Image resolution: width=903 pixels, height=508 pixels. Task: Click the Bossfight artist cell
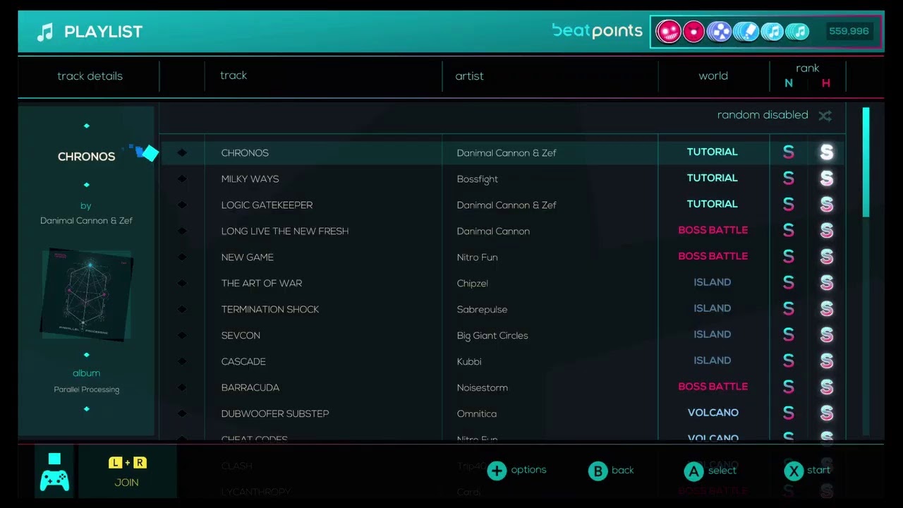pos(478,179)
